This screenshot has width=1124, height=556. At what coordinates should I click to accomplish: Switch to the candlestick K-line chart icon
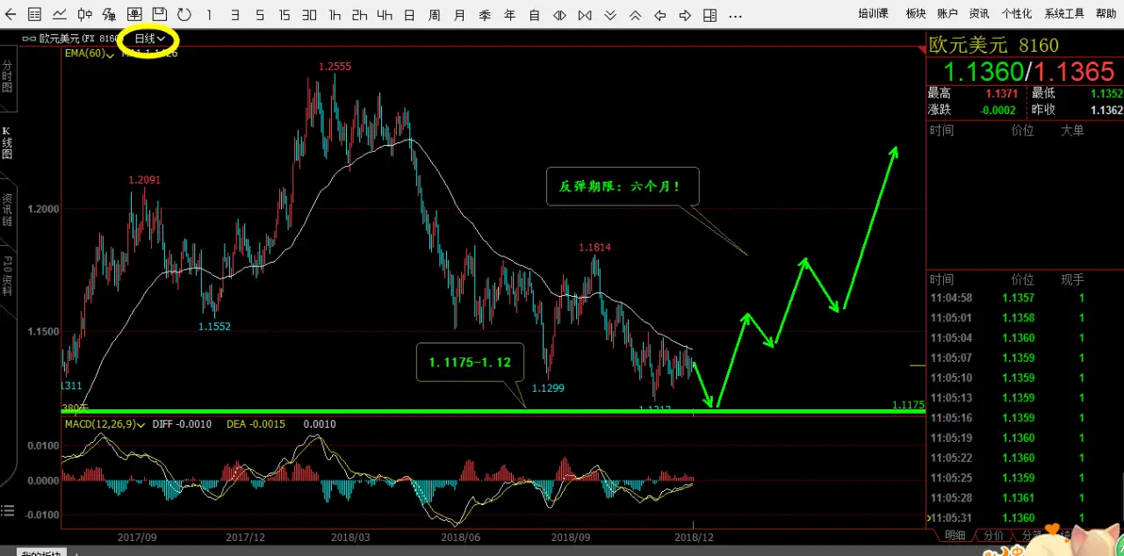tap(85, 14)
